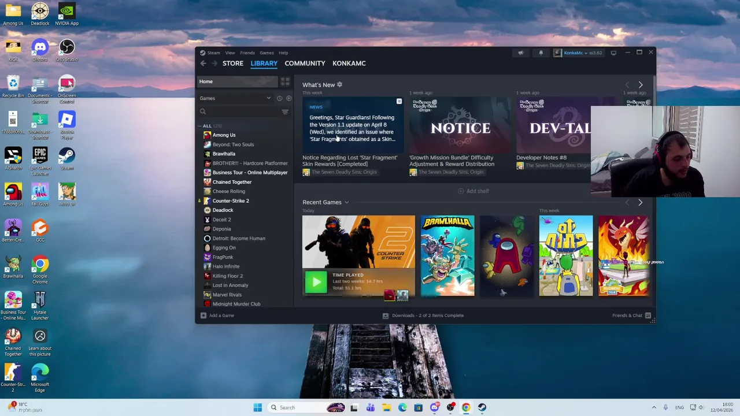Collapse the ALL games category

click(x=200, y=126)
